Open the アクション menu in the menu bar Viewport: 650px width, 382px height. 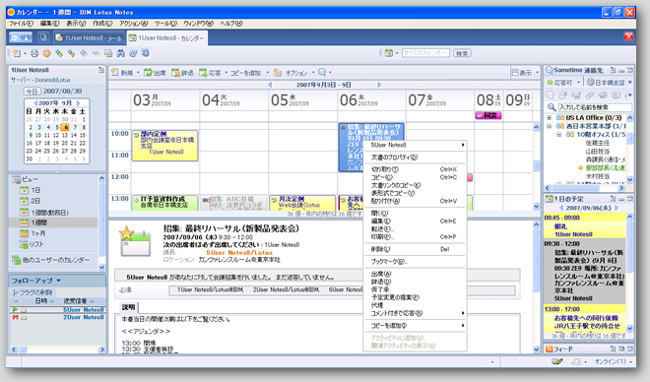point(133,24)
